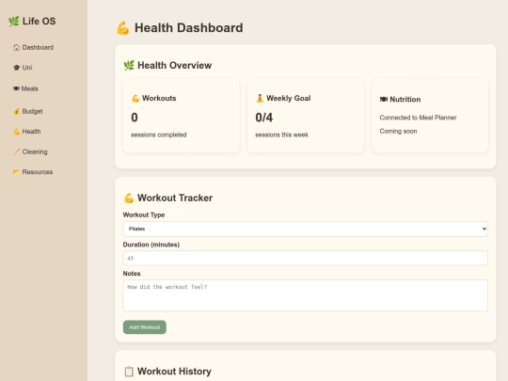
Task: Click the folder icon beside Resources
Action: [x=17, y=172]
